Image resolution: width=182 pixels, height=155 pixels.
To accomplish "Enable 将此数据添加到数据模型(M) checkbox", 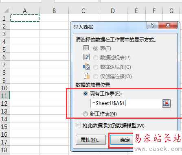I will [x=78, y=126].
